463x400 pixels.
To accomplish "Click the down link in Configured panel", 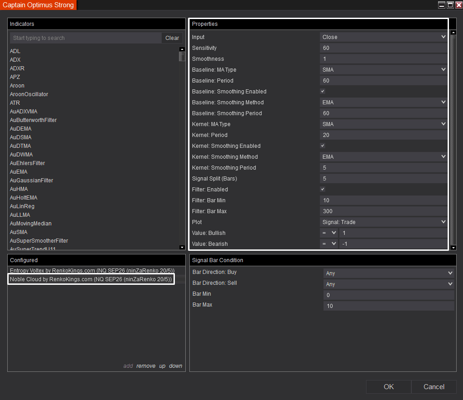I will (x=176, y=366).
